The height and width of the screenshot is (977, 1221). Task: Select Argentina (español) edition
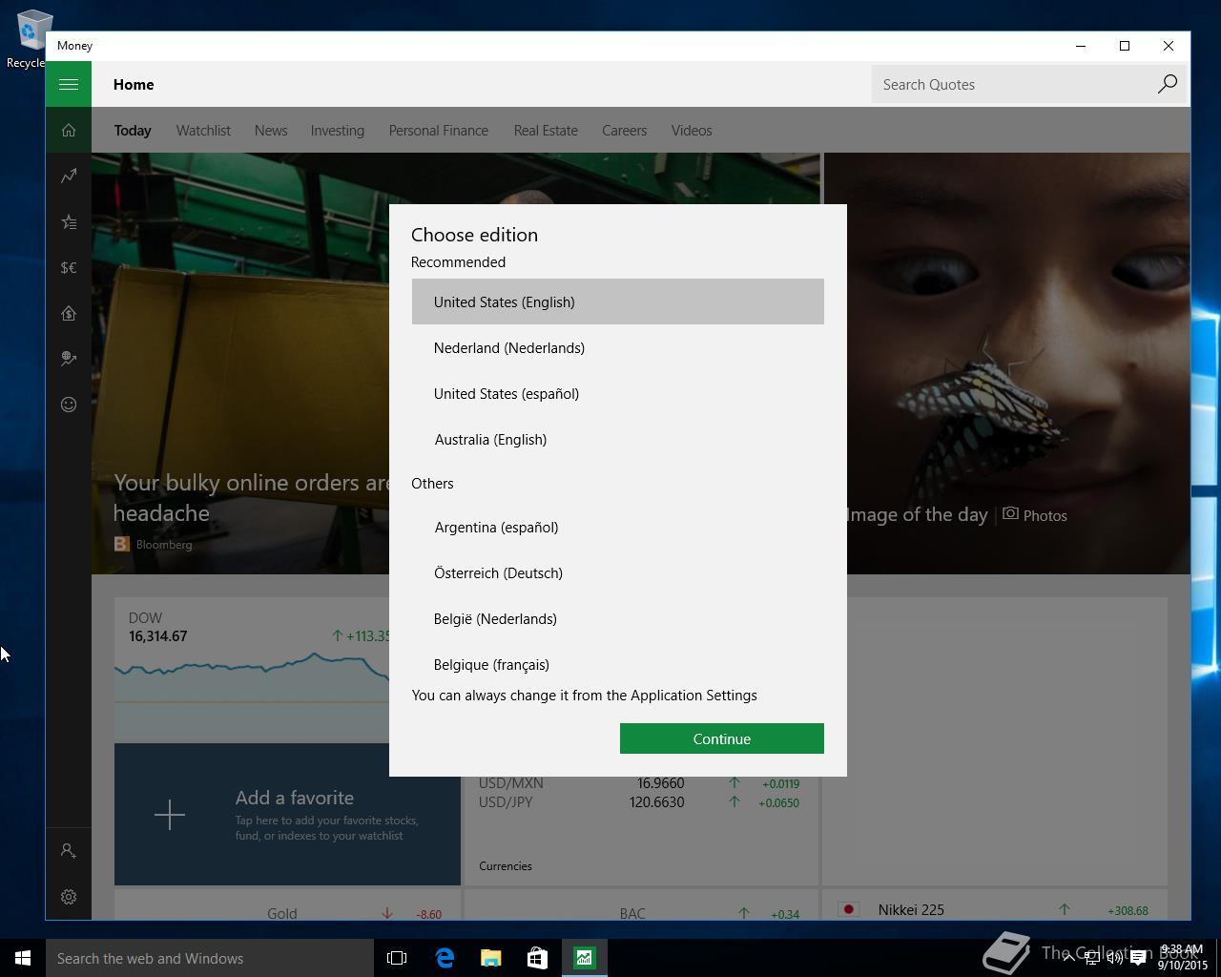pos(618,527)
